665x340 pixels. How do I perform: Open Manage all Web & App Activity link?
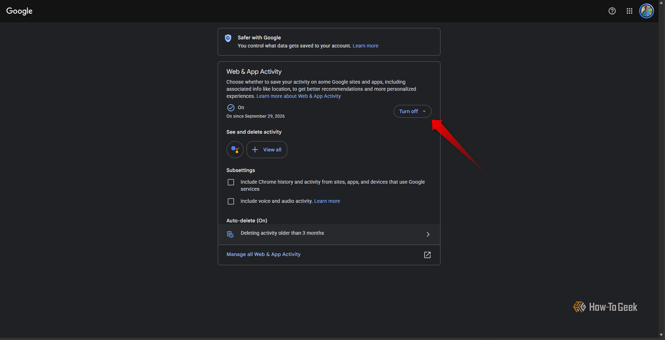263,254
